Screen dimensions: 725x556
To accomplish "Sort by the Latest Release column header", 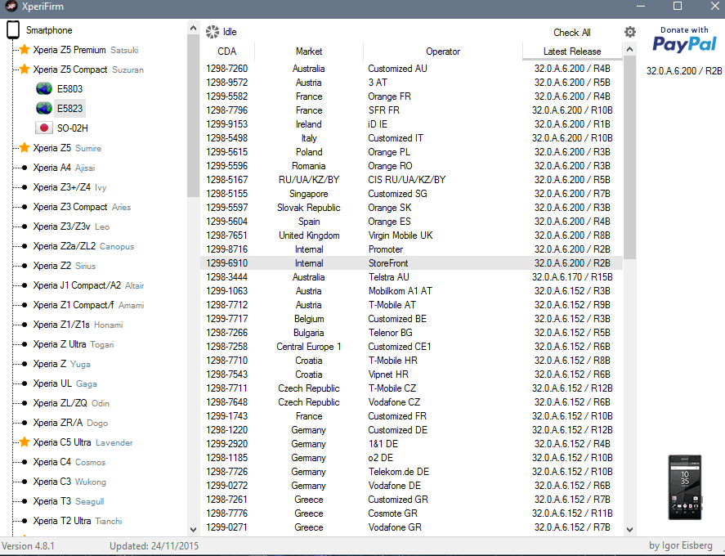I will pos(572,52).
